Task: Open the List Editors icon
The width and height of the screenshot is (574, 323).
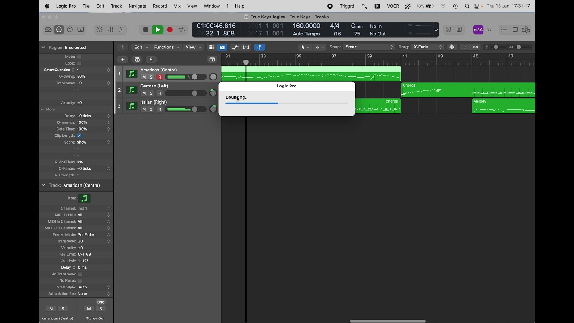Action: [x=504, y=30]
